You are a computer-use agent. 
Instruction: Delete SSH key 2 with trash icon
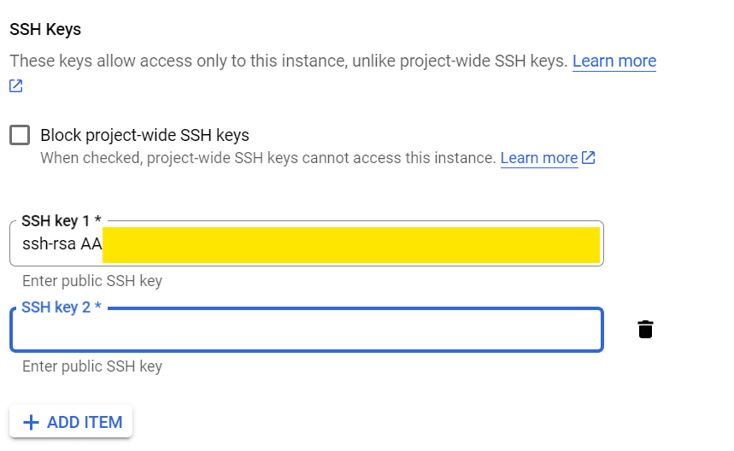point(645,330)
